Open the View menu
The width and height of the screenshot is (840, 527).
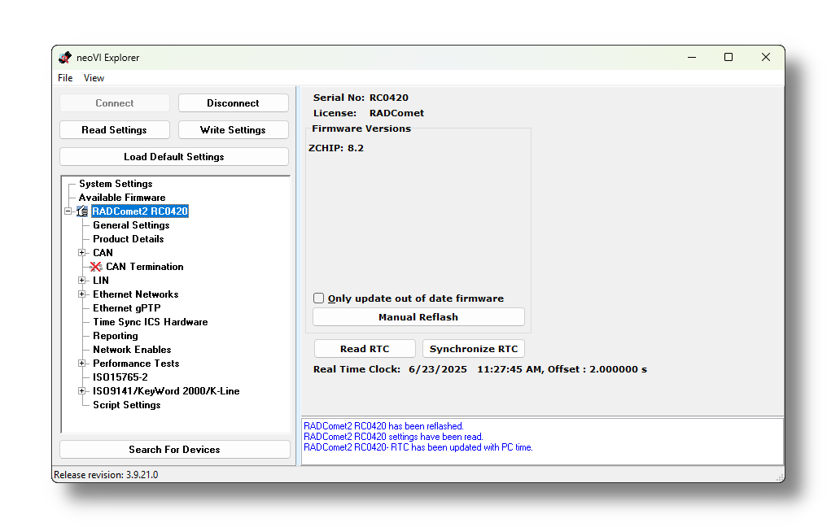(x=94, y=78)
